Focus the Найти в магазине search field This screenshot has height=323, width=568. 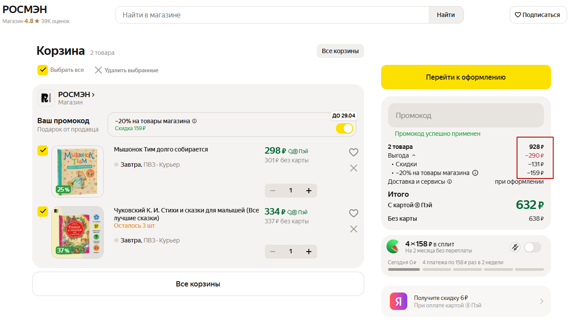coord(272,15)
